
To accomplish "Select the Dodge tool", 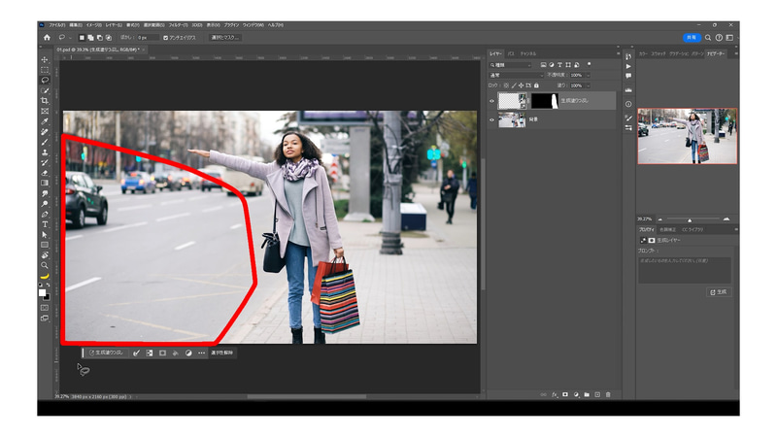I will [x=45, y=204].
